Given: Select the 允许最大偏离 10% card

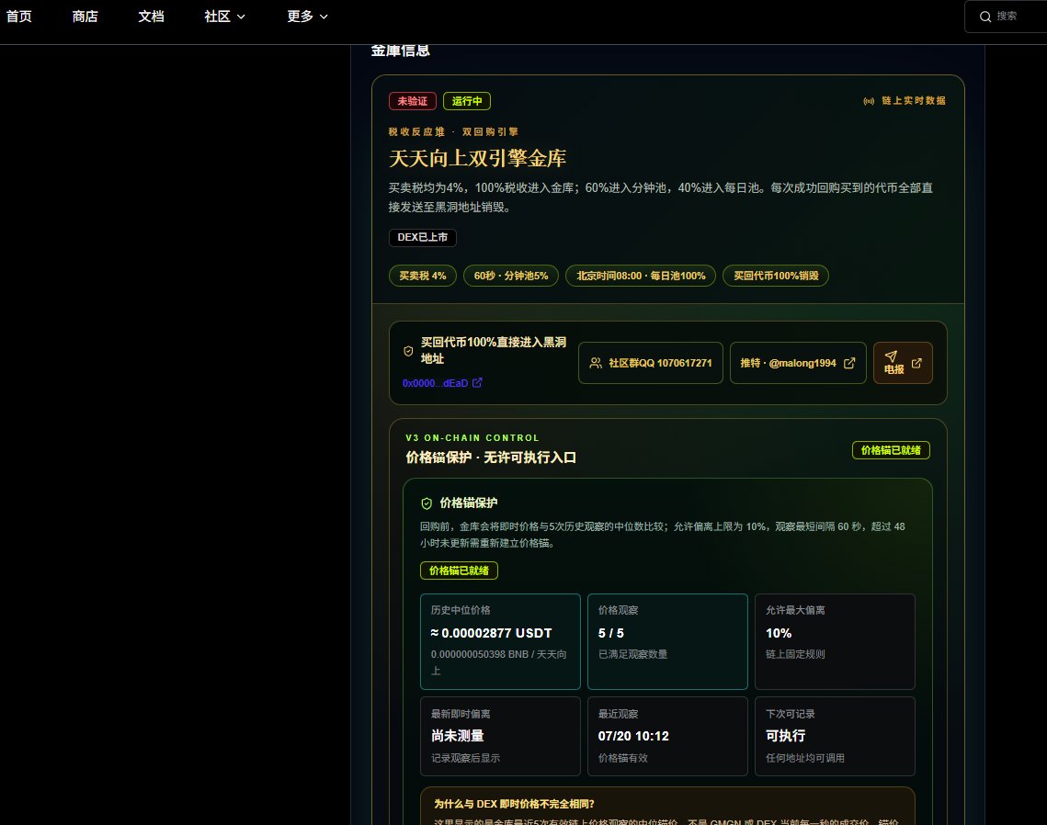Looking at the screenshot, I should tap(835, 641).
